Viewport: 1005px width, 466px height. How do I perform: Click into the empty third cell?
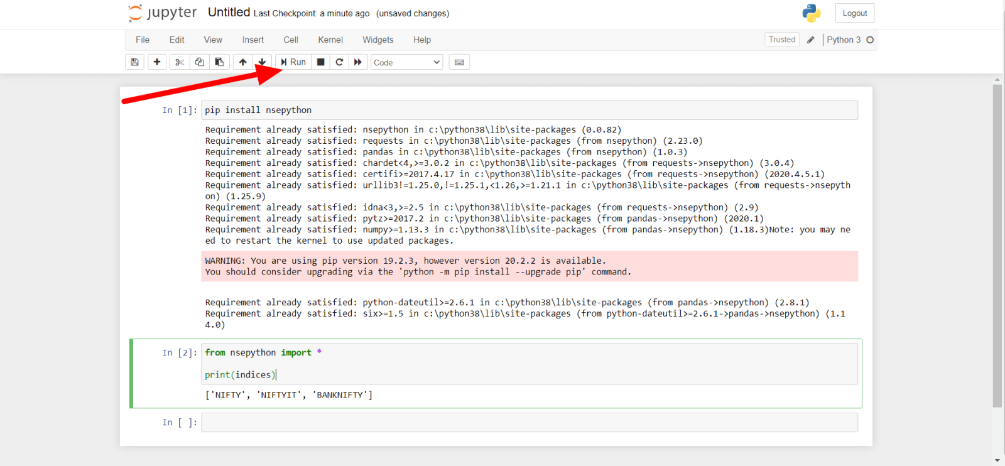click(x=530, y=423)
